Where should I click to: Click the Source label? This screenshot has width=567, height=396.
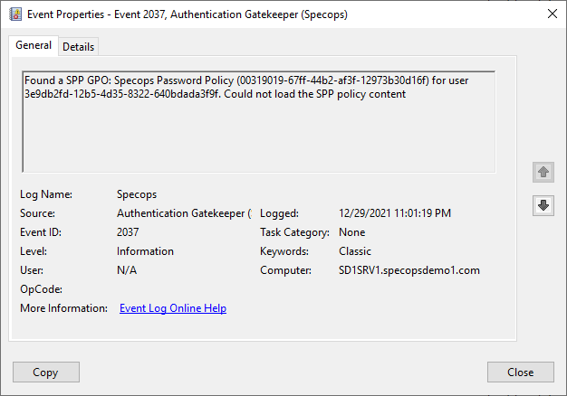click(37, 213)
